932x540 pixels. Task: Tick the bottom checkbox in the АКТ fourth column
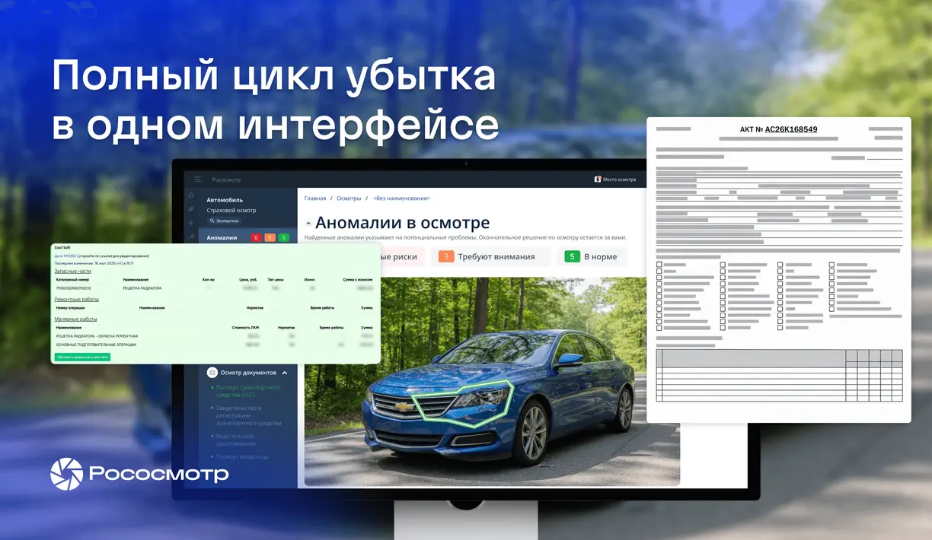831,309
